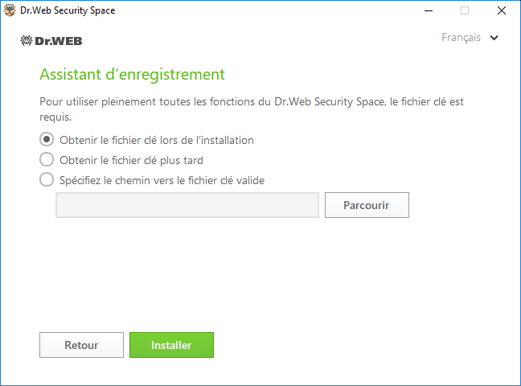Screen dimensions: 521x386
Task: Minimize the Dr.Web Security Space window
Action: click(429, 10)
